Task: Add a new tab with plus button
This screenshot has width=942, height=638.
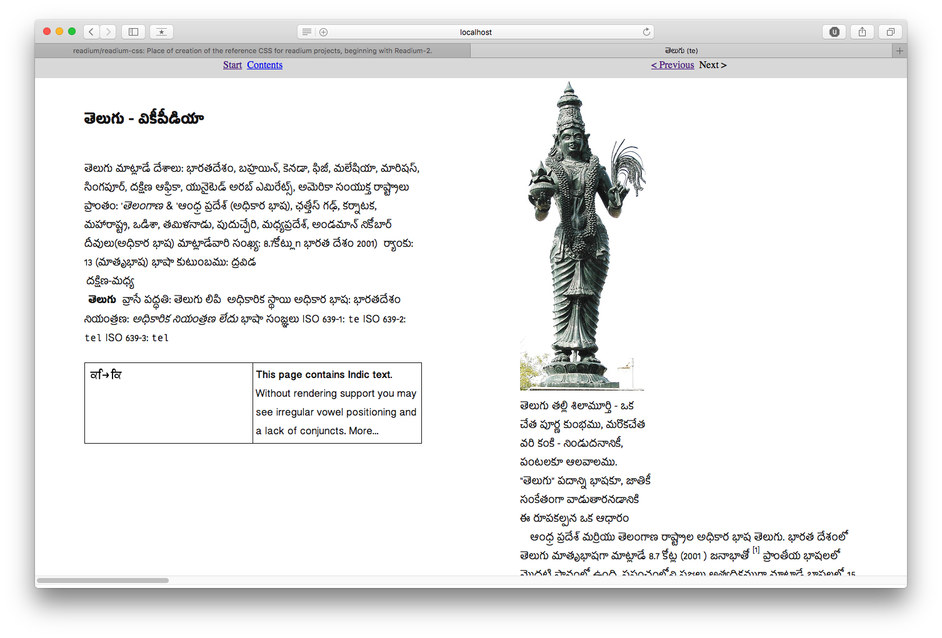Action: pos(899,51)
